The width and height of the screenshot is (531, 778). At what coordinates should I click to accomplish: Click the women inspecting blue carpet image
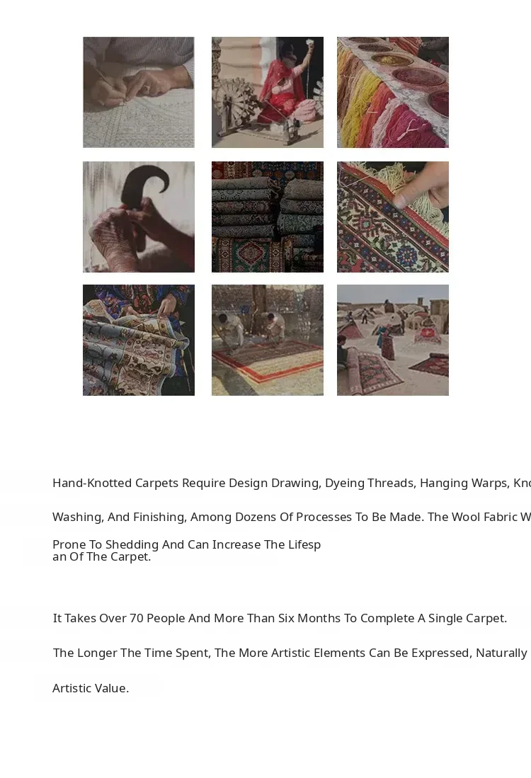(x=139, y=340)
